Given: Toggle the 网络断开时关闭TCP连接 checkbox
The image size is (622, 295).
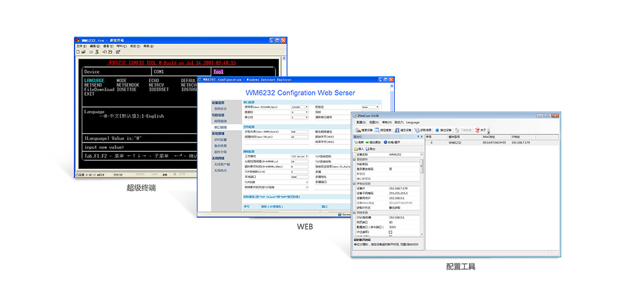Looking at the screenshot, I should (x=307, y=187).
